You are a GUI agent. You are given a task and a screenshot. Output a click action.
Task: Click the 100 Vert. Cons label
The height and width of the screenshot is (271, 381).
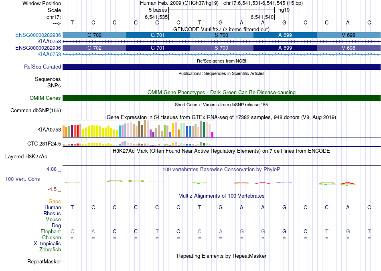click(22, 179)
